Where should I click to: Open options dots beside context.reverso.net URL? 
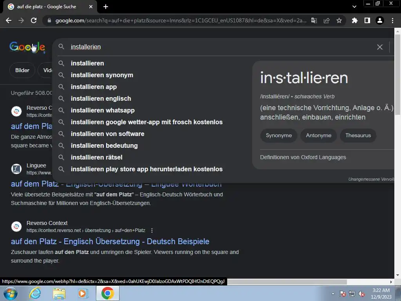152,230
